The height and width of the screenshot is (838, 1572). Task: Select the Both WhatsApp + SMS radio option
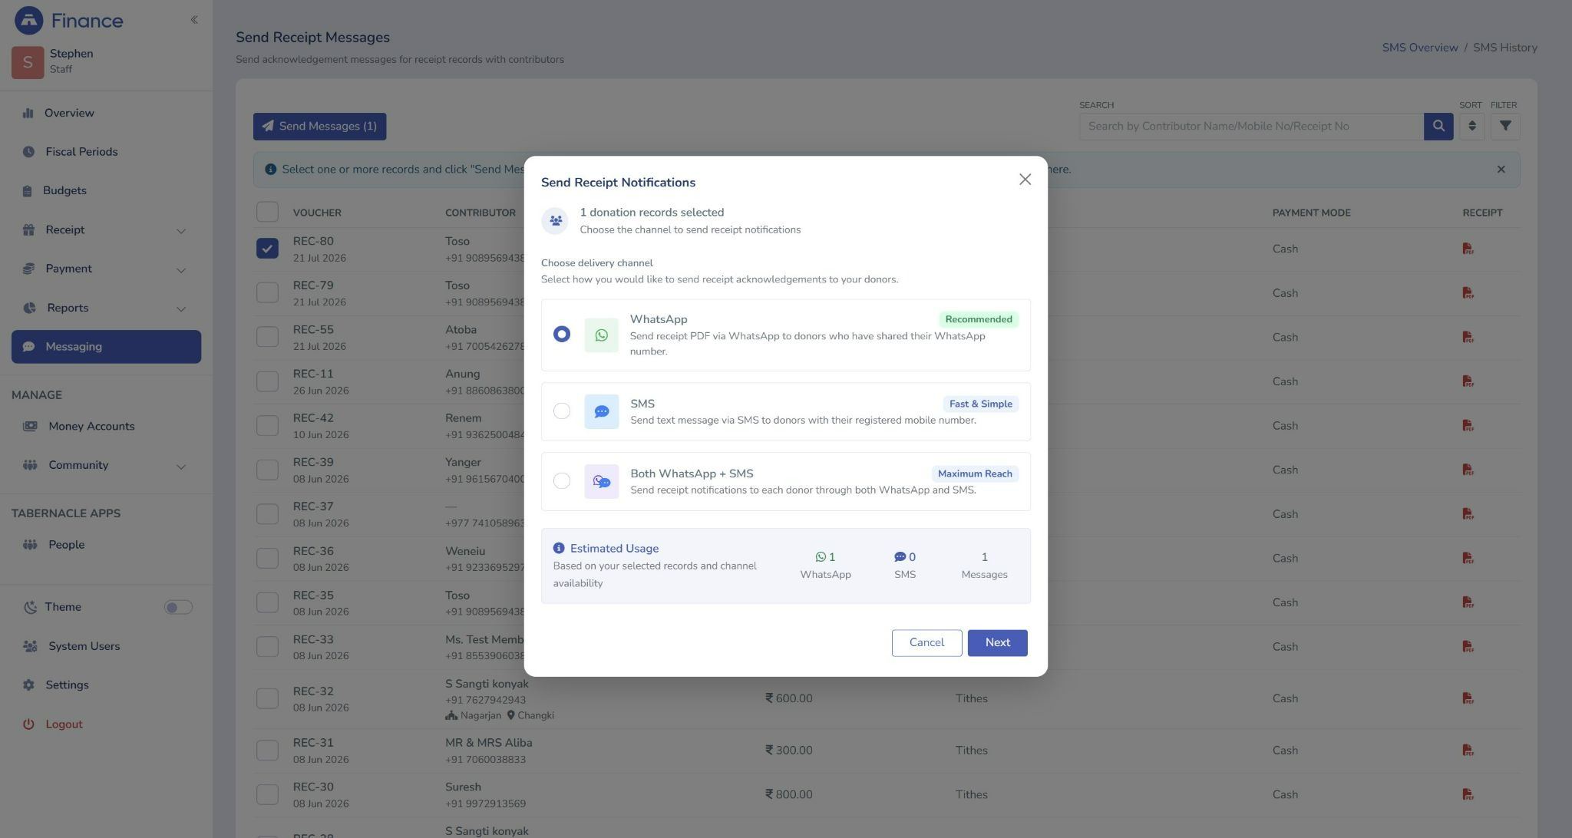tap(562, 481)
